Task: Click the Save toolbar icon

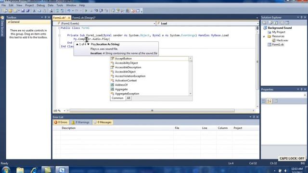Action: pos(23,11)
